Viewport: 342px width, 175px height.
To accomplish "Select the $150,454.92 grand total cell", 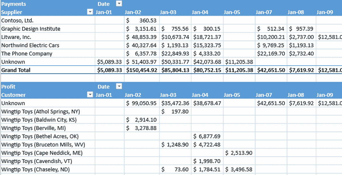I will [x=142, y=70].
